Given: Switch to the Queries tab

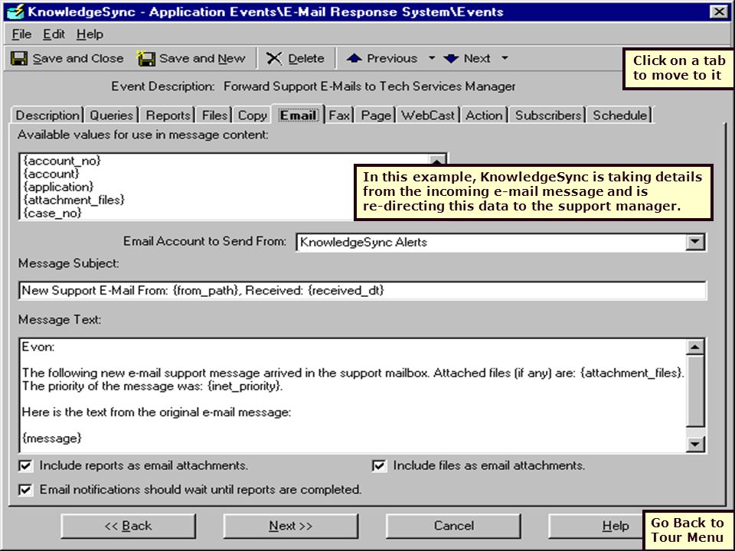Looking at the screenshot, I should pyautogui.click(x=112, y=116).
